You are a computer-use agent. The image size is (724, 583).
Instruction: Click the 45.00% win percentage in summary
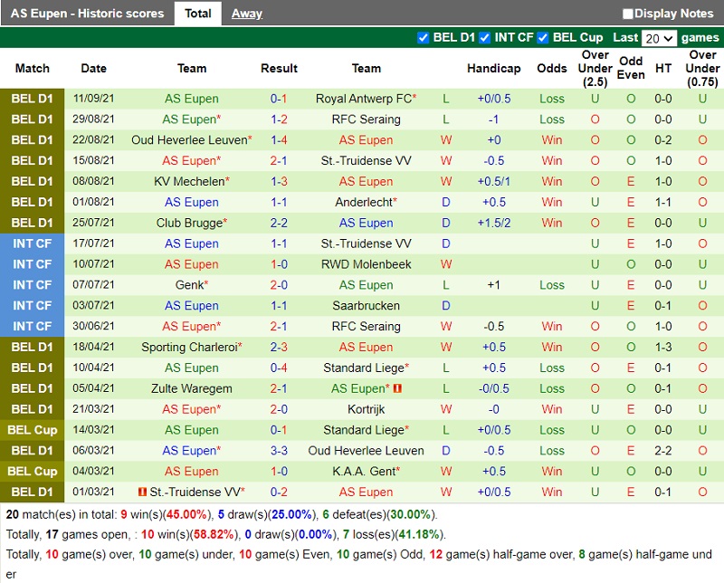point(186,514)
